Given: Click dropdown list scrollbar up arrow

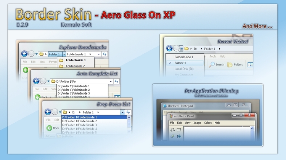Looking at the screenshot, I should [x=129, y=117].
